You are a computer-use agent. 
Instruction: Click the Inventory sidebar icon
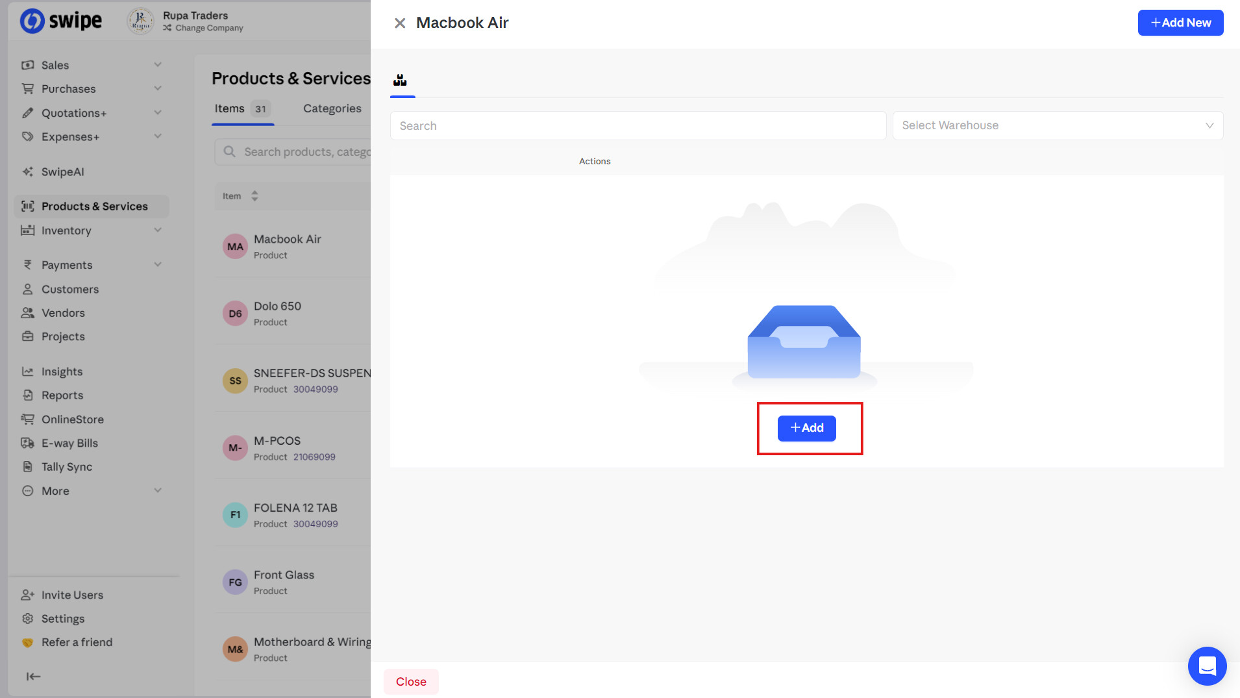pos(27,230)
